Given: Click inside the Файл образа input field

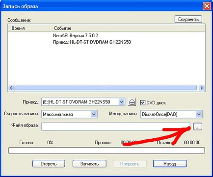Looking at the screenshot, I should [x=116, y=126].
